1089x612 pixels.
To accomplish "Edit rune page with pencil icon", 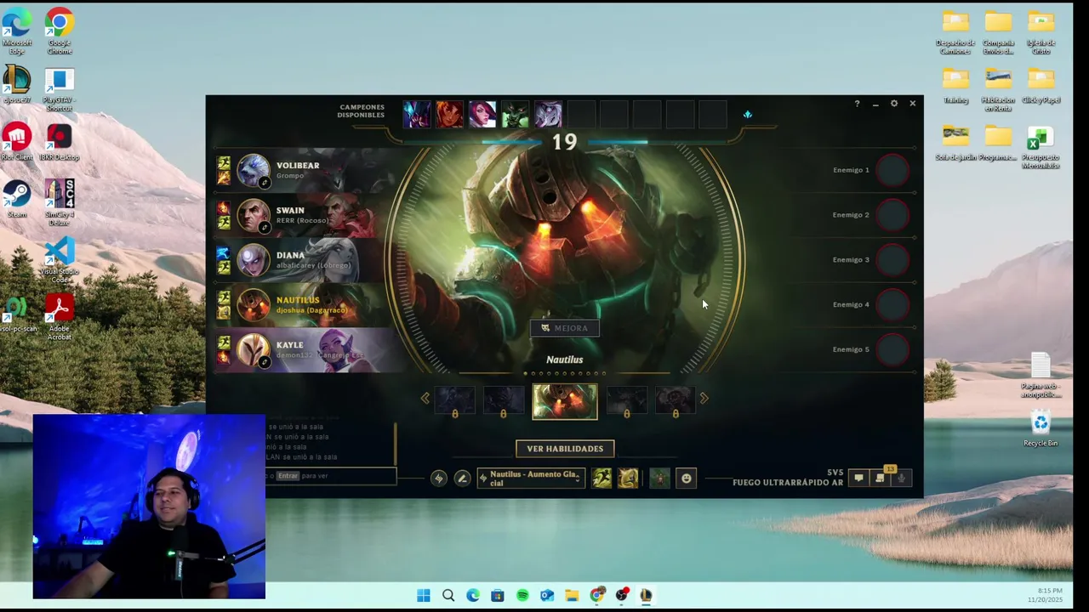I will point(462,479).
